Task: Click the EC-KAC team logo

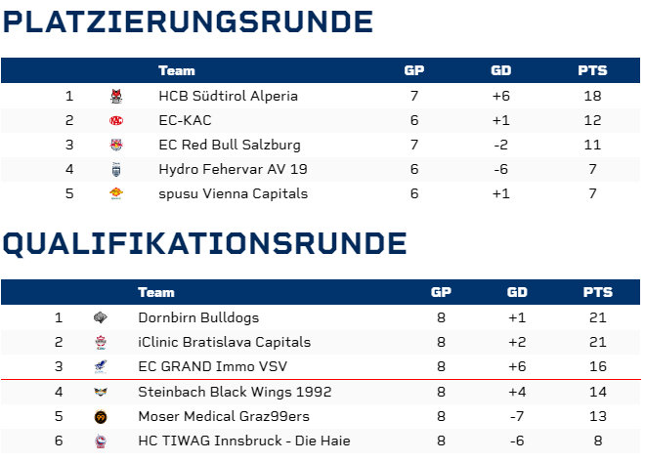Action: pyautogui.click(x=116, y=120)
